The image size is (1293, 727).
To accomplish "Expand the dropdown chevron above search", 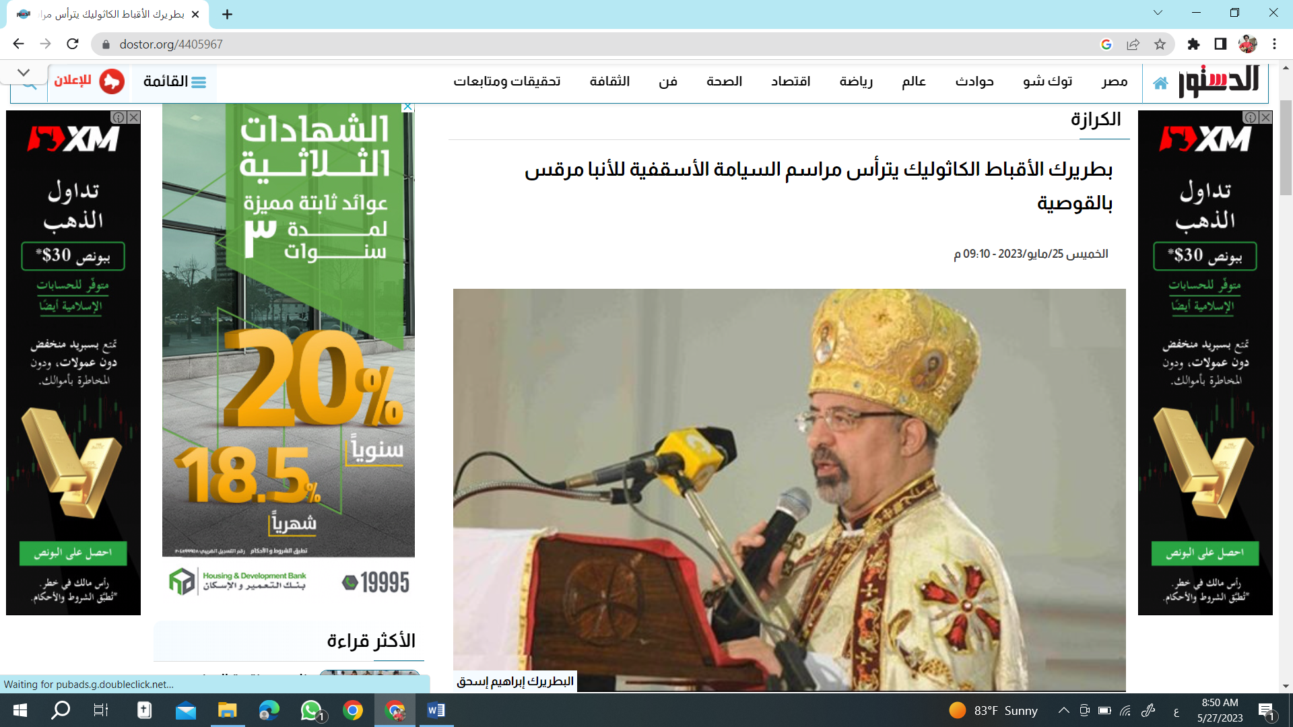I will pyautogui.click(x=24, y=73).
